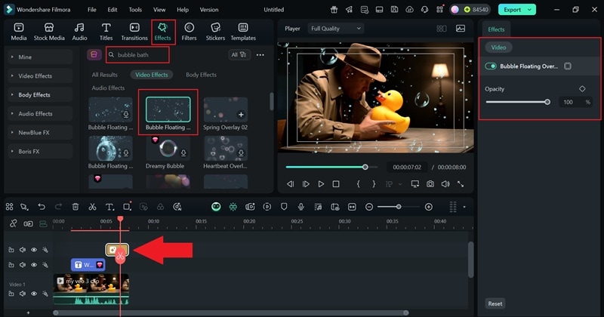
Task: Open the effects panel more options
Action: (260, 54)
